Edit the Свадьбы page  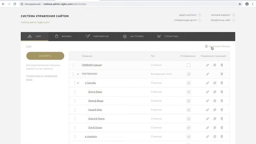pos(207,83)
